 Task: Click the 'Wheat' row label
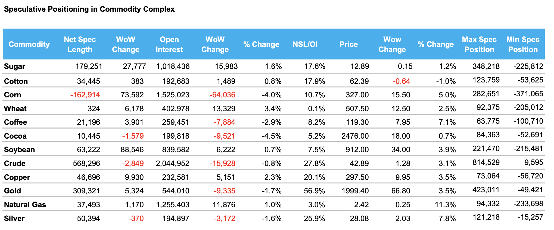click(15, 109)
